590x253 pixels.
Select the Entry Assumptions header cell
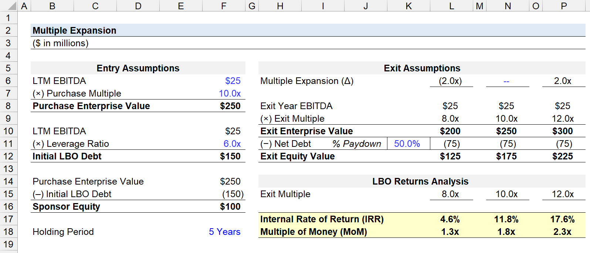pos(138,68)
